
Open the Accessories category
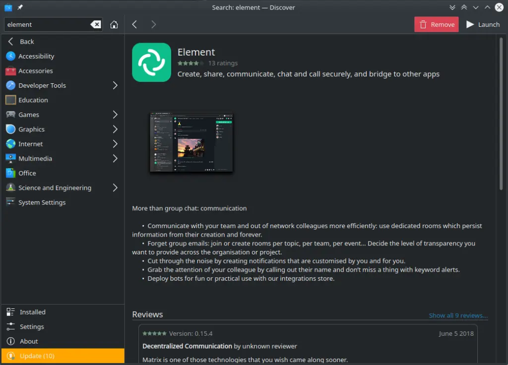(x=35, y=71)
